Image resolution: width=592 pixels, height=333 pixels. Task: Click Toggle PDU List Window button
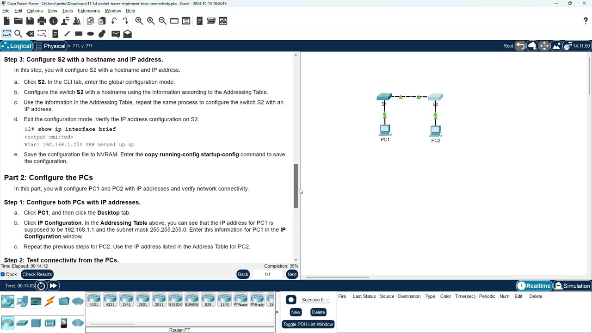pyautogui.click(x=308, y=324)
